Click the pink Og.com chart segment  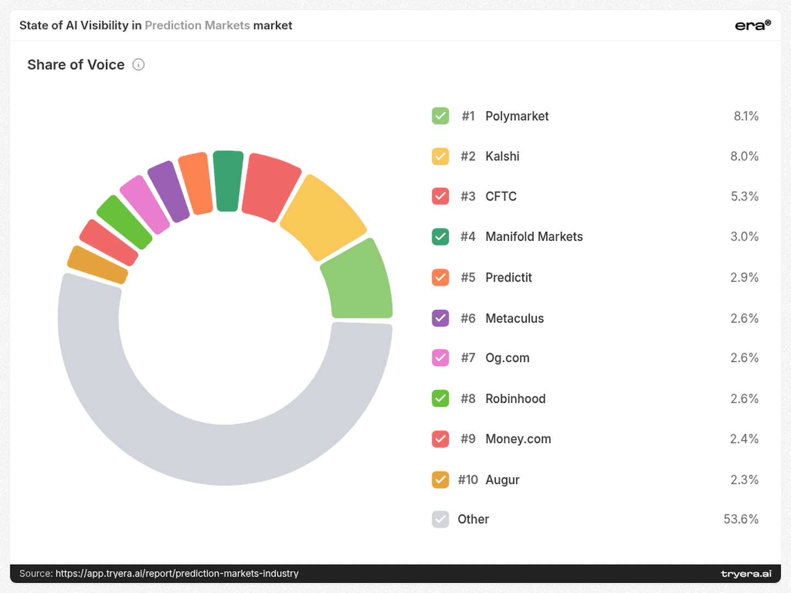coord(145,205)
